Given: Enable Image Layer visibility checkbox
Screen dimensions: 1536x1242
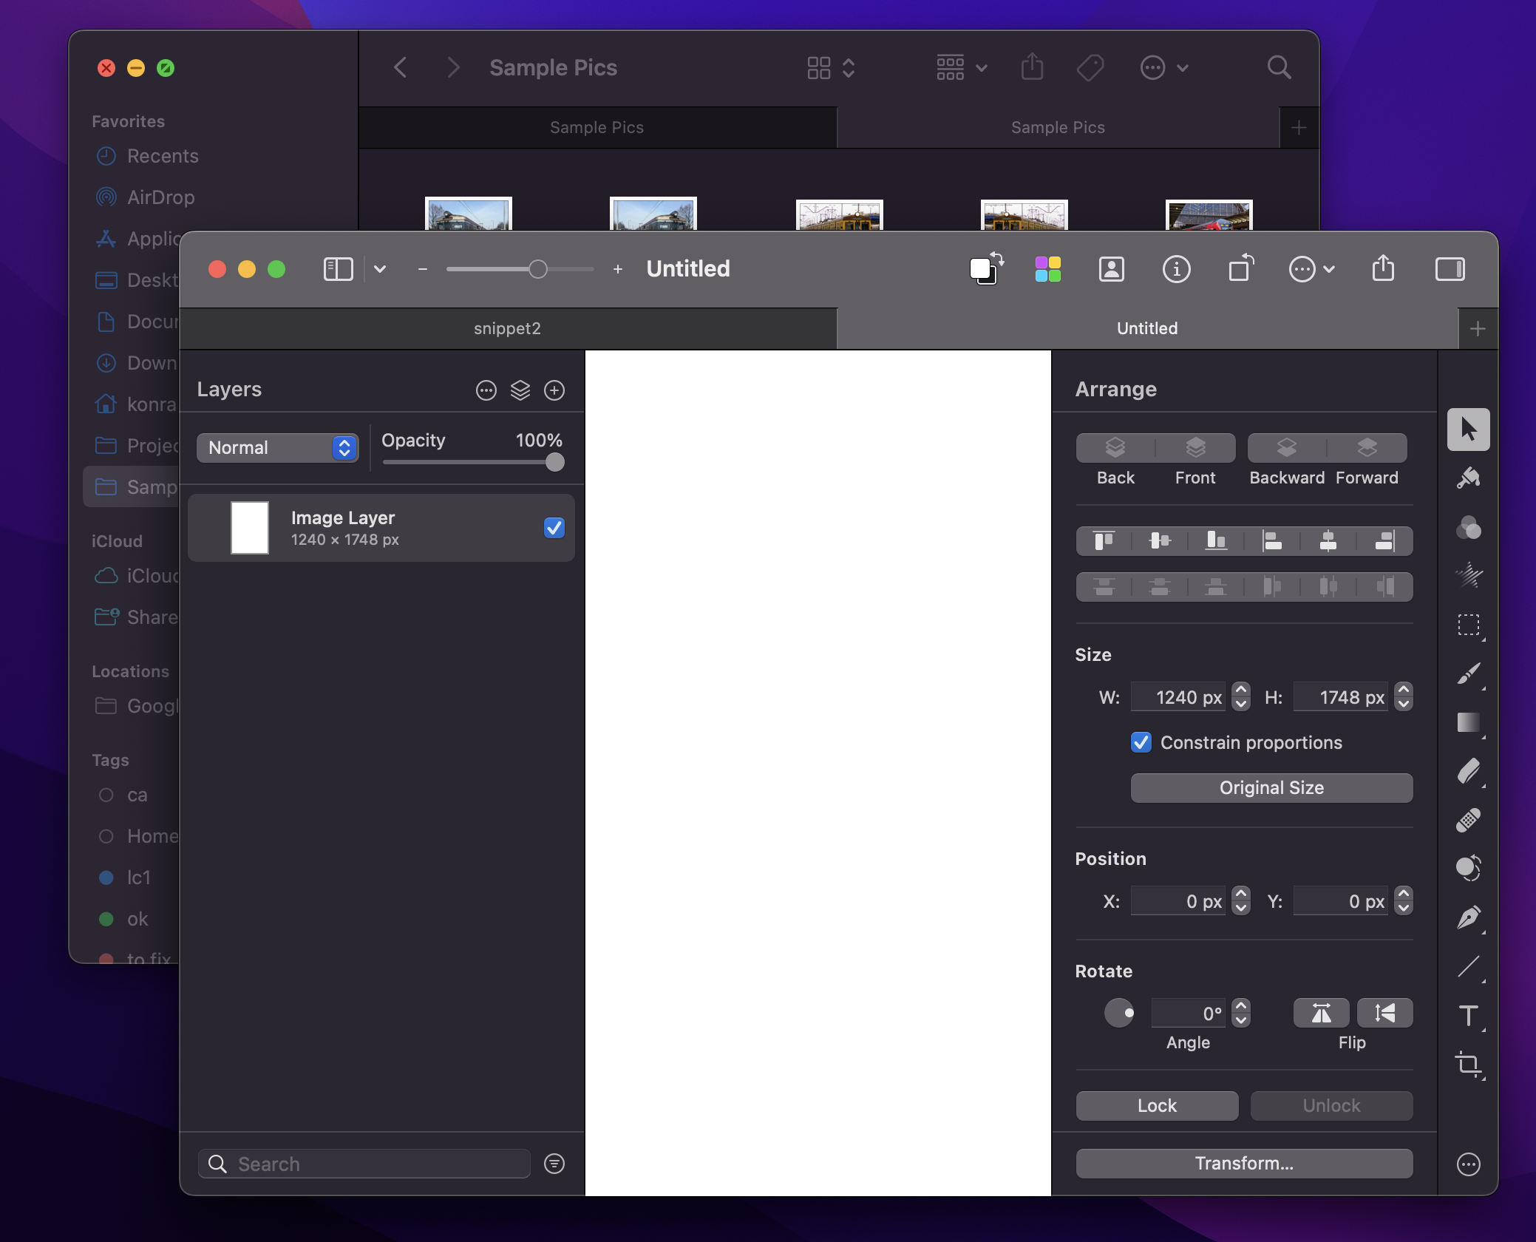Looking at the screenshot, I should [x=554, y=527].
